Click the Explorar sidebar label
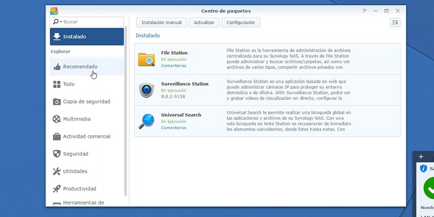434x217 pixels. (x=60, y=52)
